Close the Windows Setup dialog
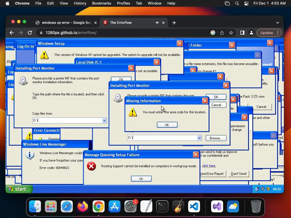The width and height of the screenshot is (291, 218). click(x=180, y=43)
